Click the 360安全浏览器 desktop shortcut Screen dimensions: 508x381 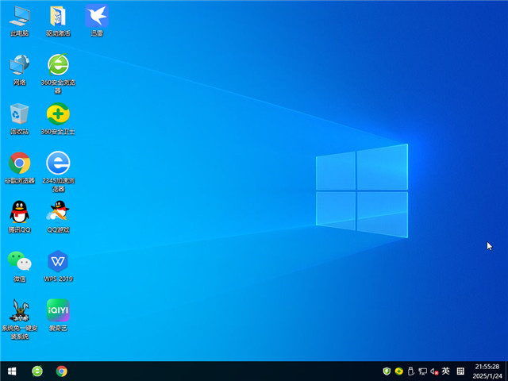pos(58,65)
